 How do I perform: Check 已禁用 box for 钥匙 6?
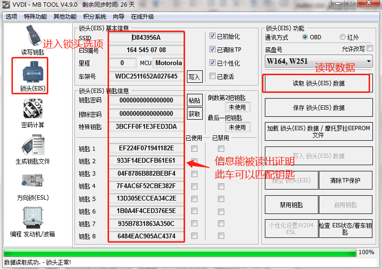221,212
